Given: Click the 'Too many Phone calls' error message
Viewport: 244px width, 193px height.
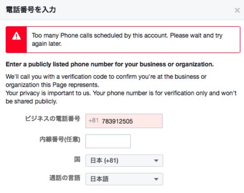Looking at the screenshot, I should [x=127, y=39].
